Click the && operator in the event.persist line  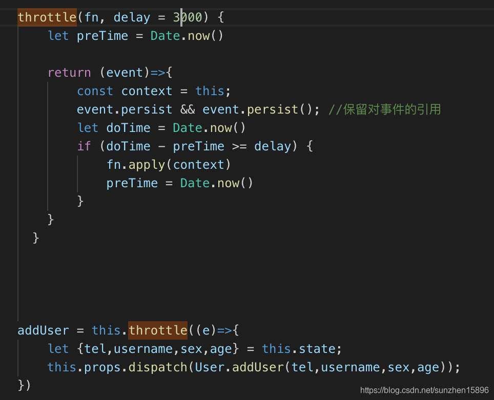(188, 109)
